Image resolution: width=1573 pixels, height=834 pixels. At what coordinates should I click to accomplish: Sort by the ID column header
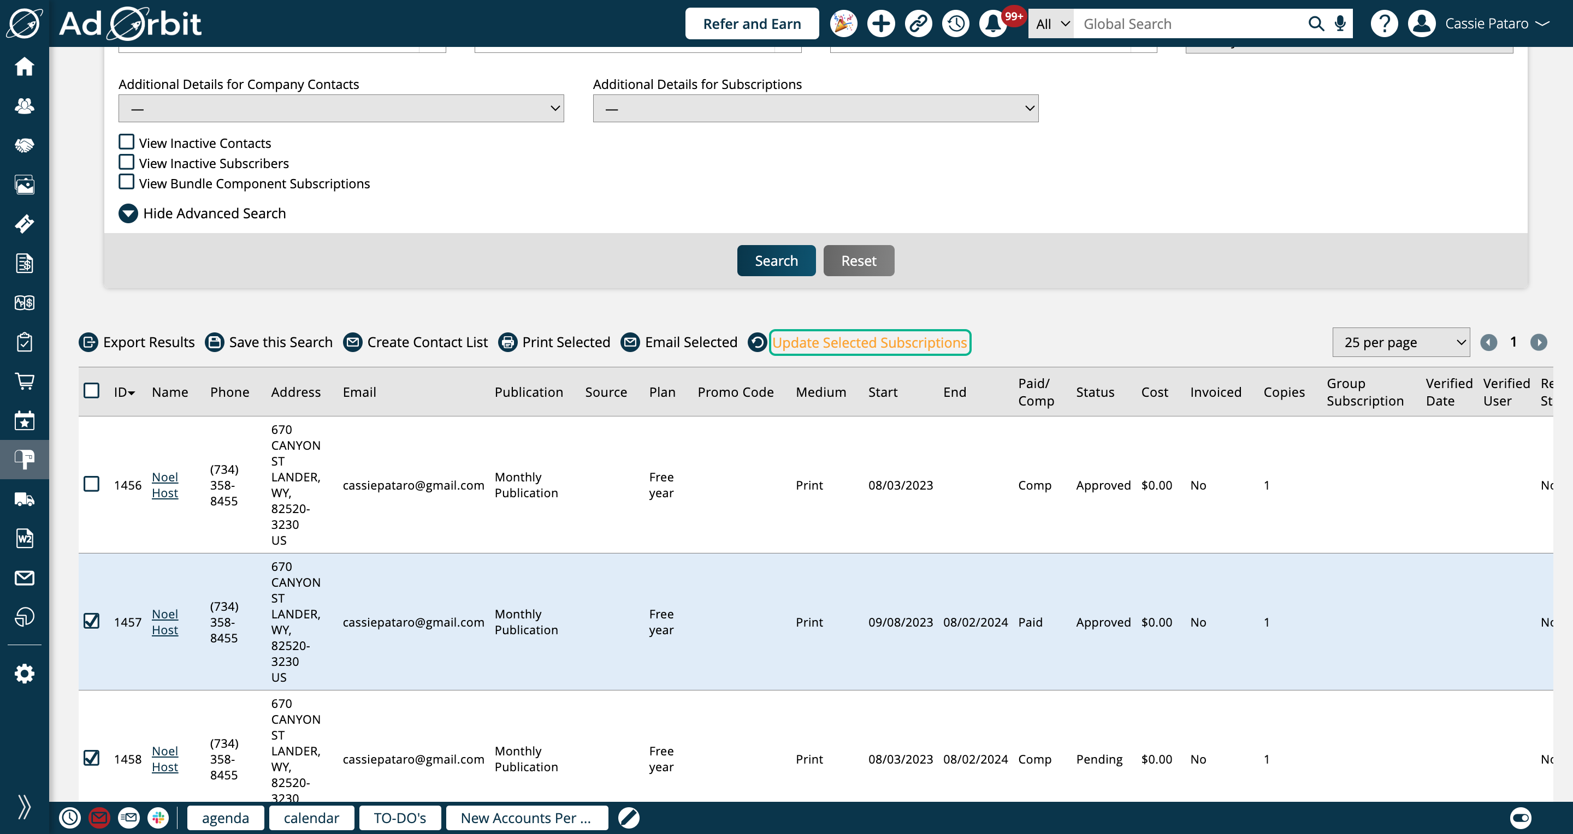[124, 392]
